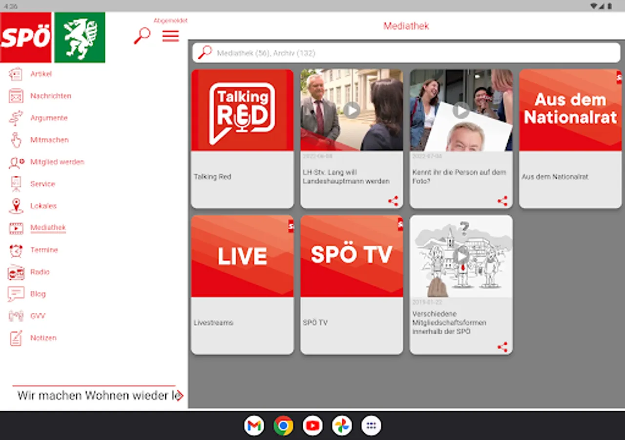The width and height of the screenshot is (625, 440).
Task: Open the Aus dem Nationalrat card
Action: tap(570, 139)
